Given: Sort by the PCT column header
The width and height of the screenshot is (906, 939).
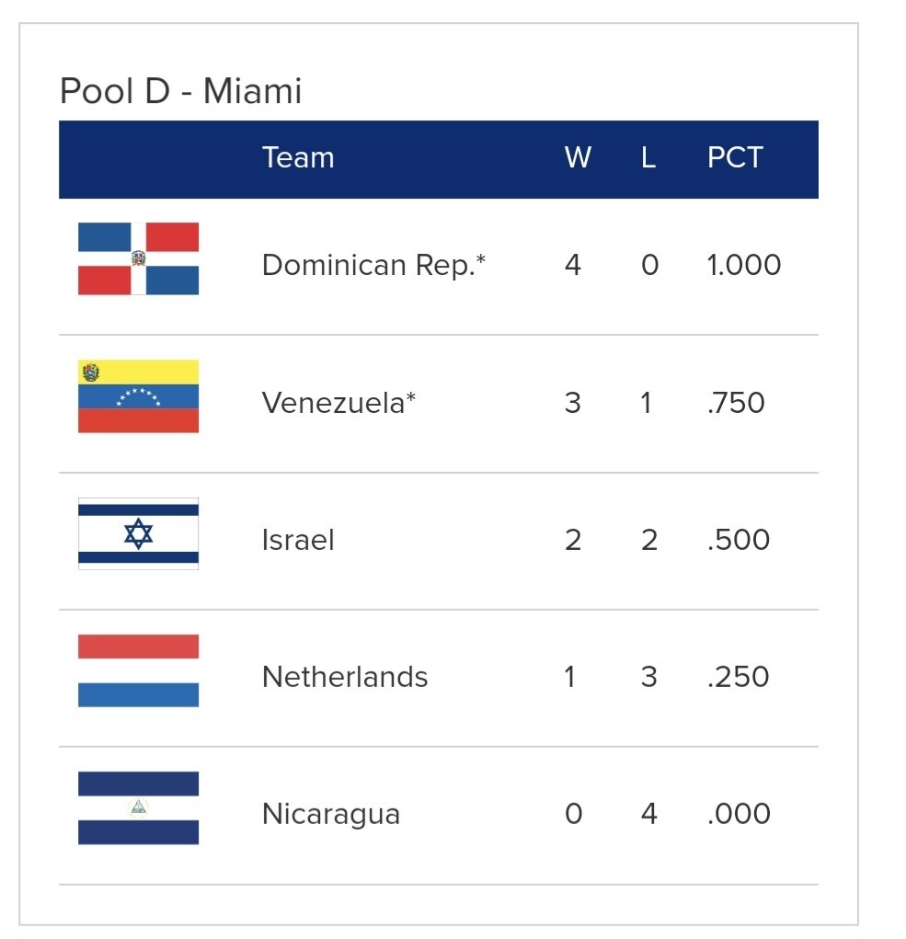Looking at the screenshot, I should pos(735,158).
